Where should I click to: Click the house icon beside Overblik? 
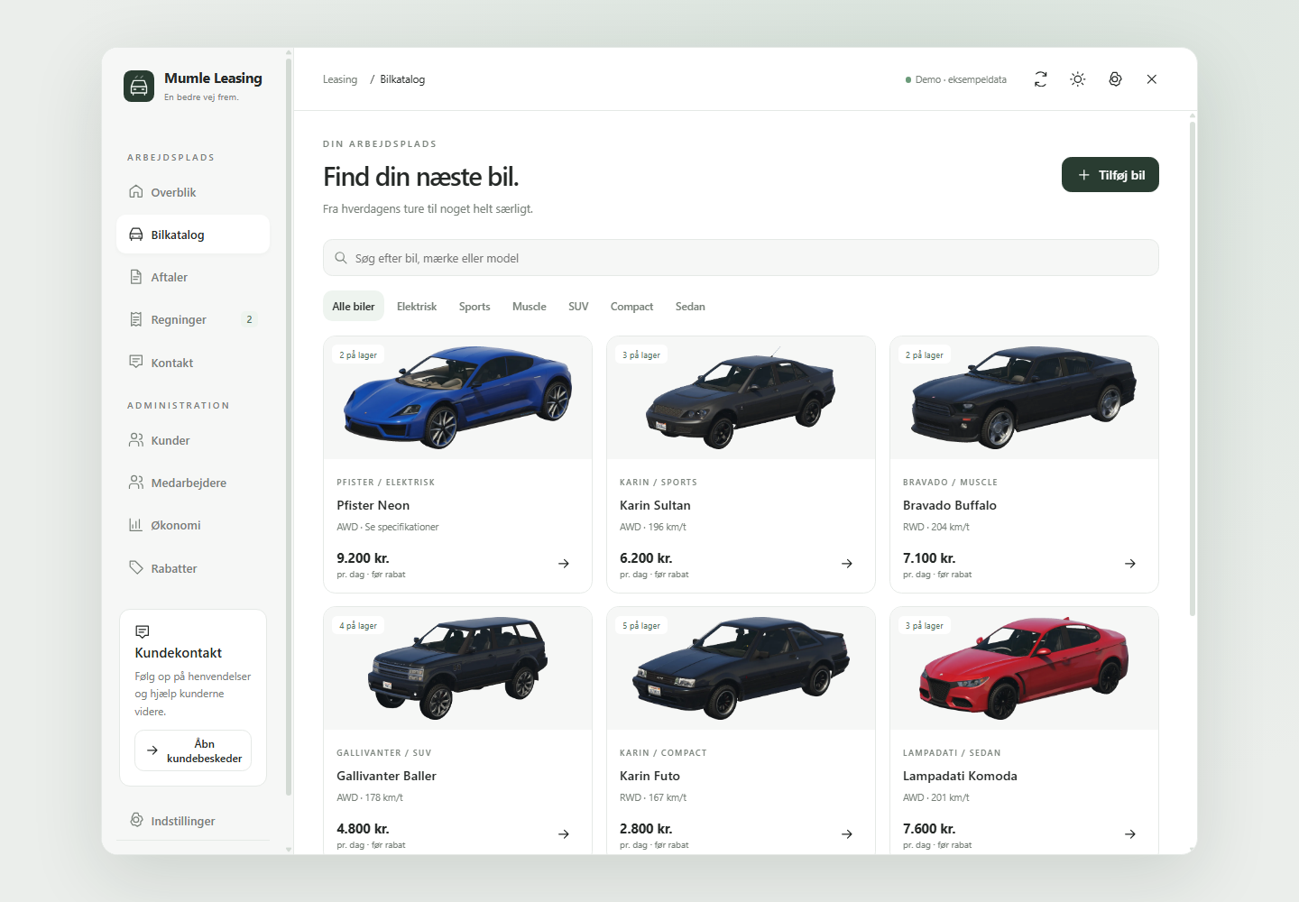pyautogui.click(x=136, y=192)
